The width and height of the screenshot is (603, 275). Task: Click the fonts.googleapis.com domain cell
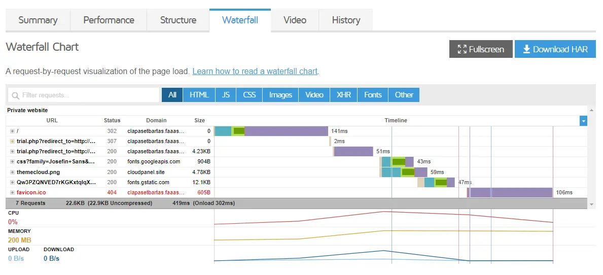tap(154, 161)
